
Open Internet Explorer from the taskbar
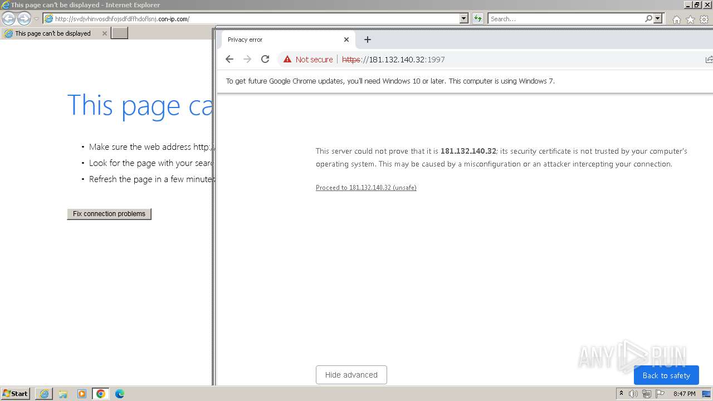click(44, 394)
